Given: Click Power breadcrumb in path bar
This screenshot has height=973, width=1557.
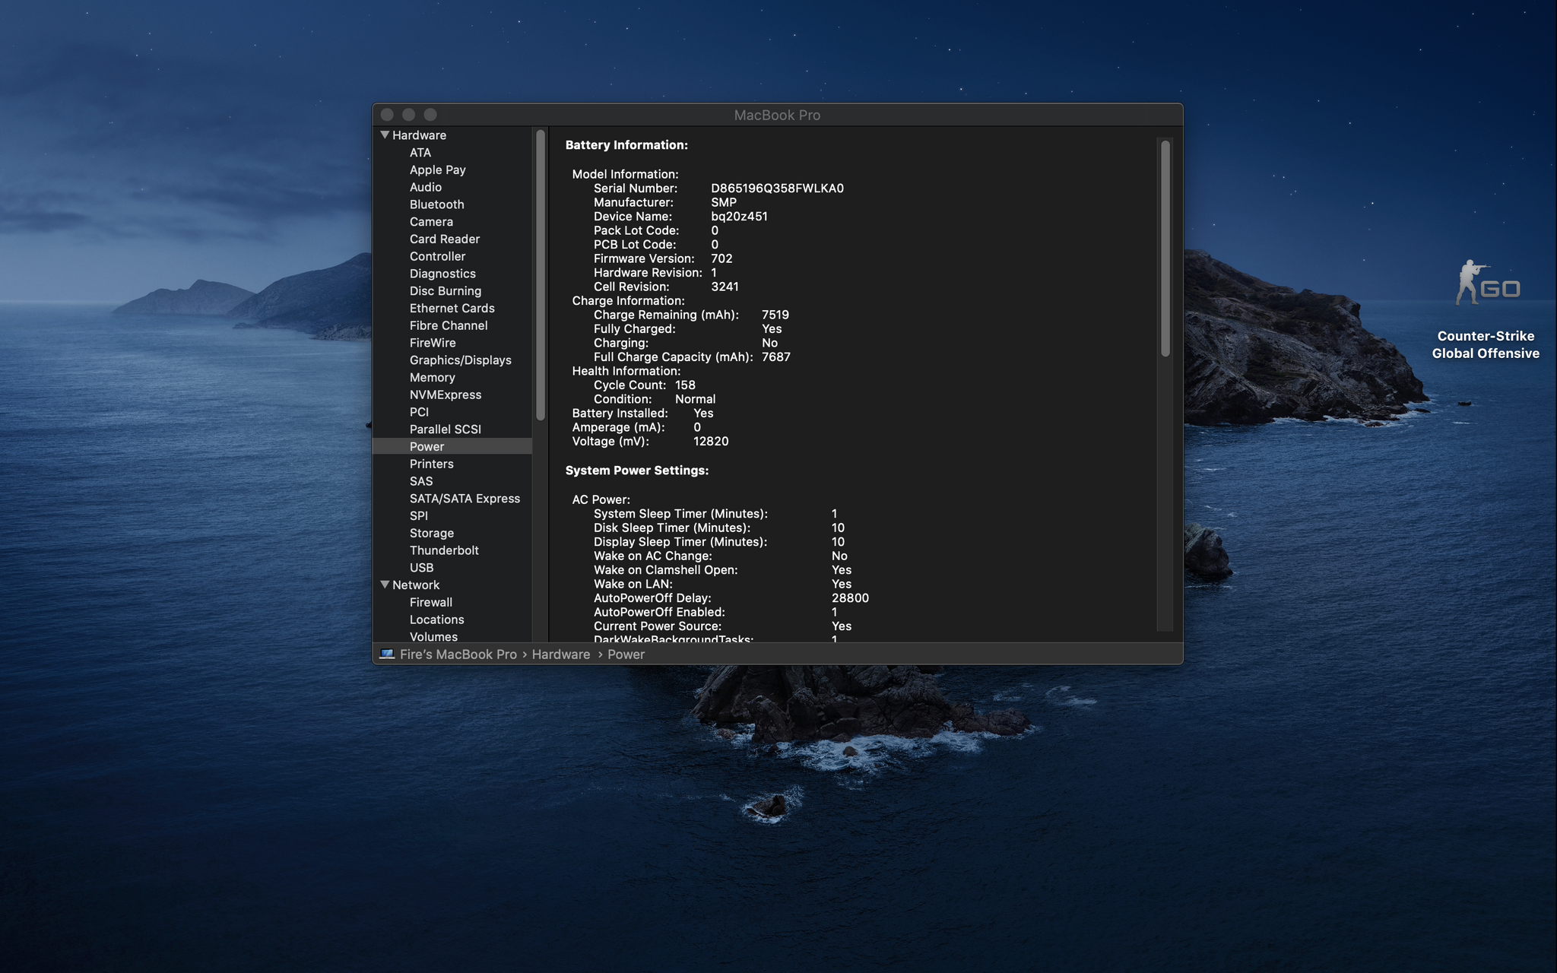Looking at the screenshot, I should (626, 654).
